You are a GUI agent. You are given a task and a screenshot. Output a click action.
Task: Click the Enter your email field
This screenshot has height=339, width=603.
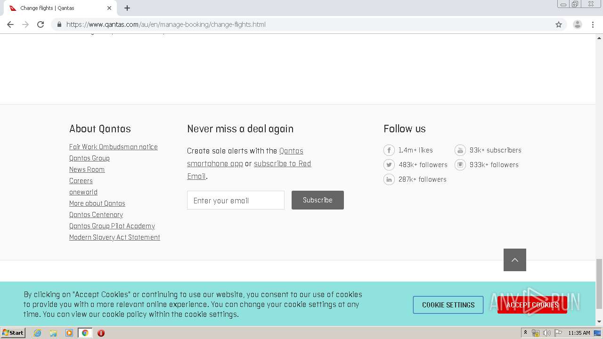tap(236, 200)
